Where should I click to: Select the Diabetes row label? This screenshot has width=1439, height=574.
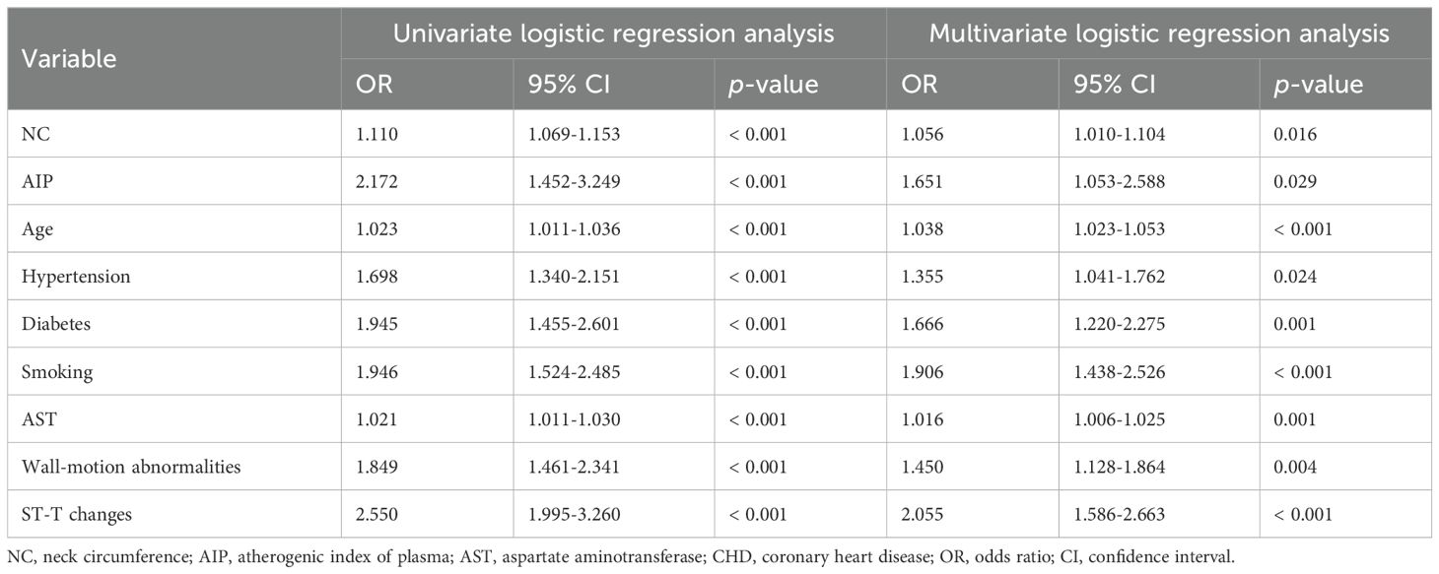(x=56, y=324)
